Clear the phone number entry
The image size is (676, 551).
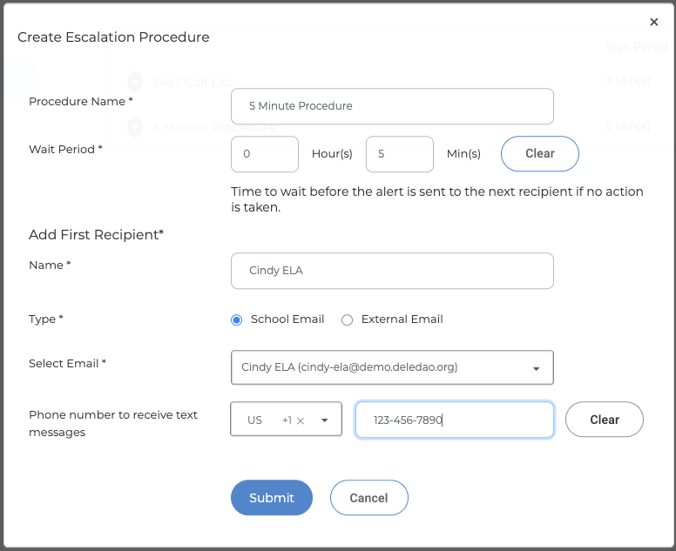click(605, 420)
